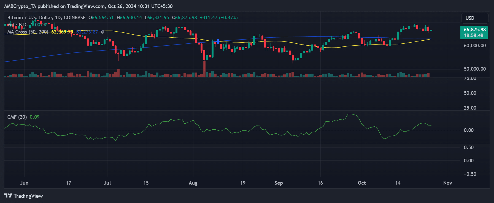Viewport: 494px width, 203px height.
Task: Click the bar countdown timer 18:58:48
Action: click(x=473, y=35)
